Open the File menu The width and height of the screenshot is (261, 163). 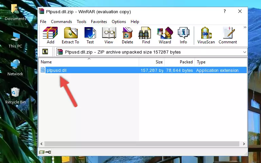(x=43, y=22)
